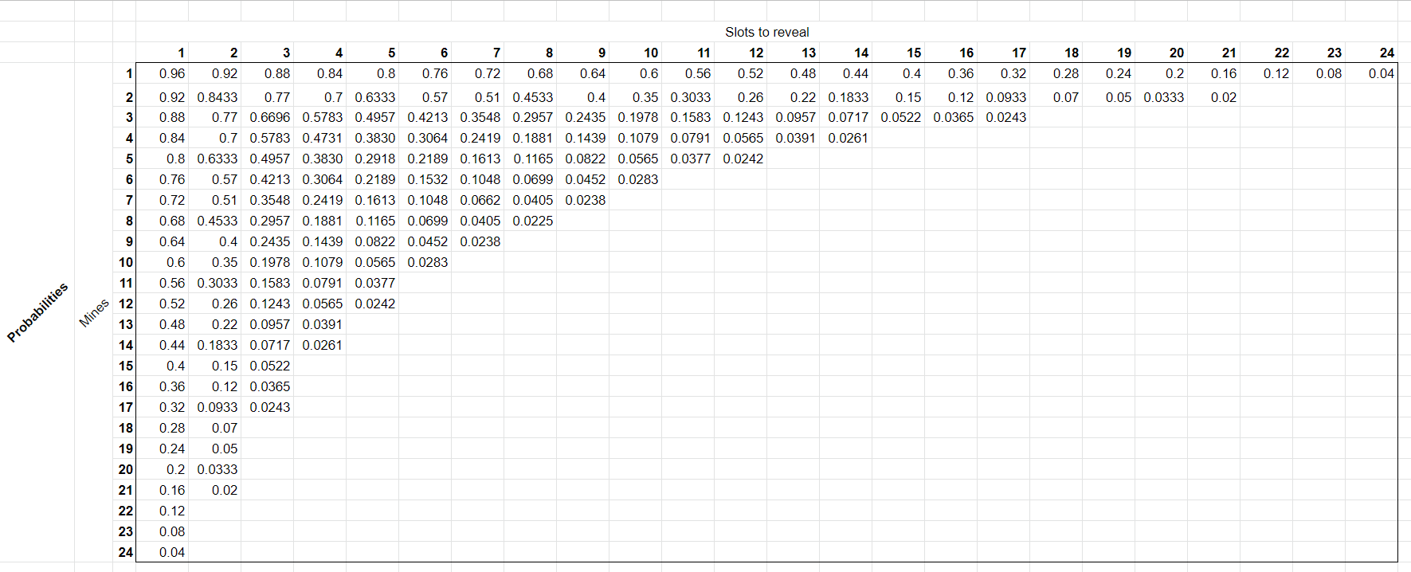Click 0.0243 in mines row 17
1411x572 pixels.
(x=269, y=407)
